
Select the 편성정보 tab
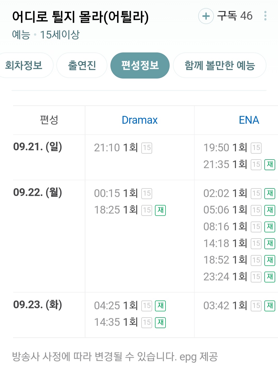click(140, 65)
